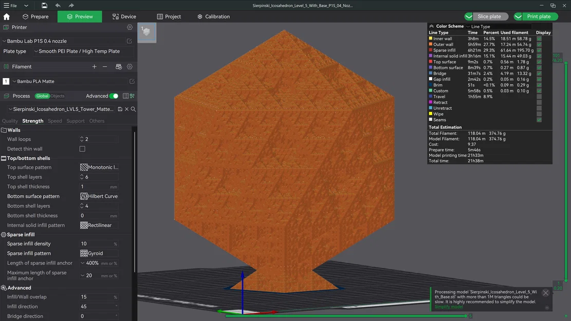Viewport: 571px width, 321px height.
Task: Enable the Detect thin wall checkbox
Action: [x=82, y=148]
